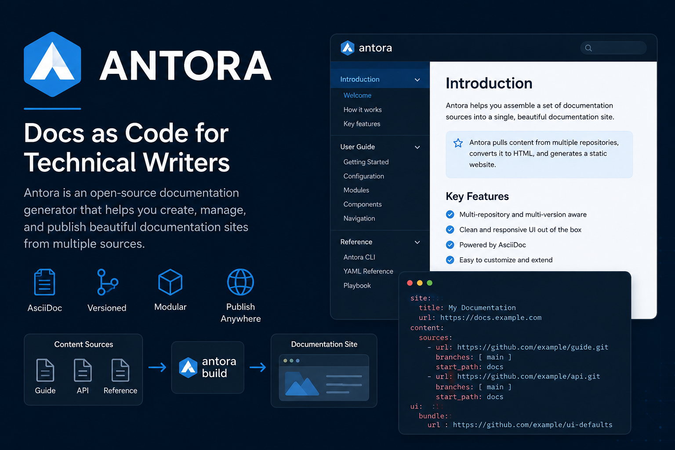The image size is (675, 450).
Task: Select the User Guide nav heading
Action: click(358, 147)
